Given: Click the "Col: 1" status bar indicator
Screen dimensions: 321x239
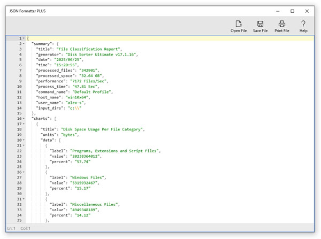Looking at the screenshot, I should [25, 228].
